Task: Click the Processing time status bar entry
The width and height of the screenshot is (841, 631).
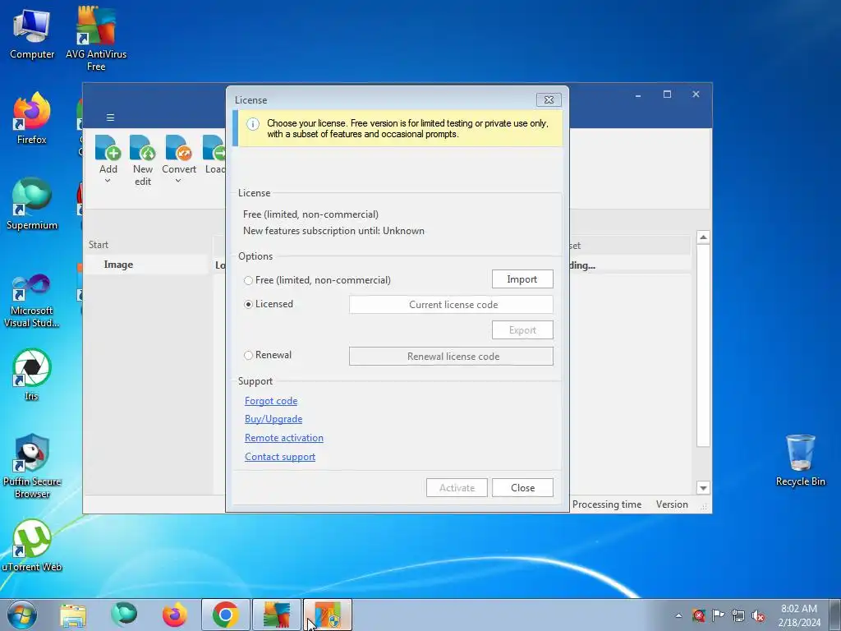Action: [x=607, y=504]
